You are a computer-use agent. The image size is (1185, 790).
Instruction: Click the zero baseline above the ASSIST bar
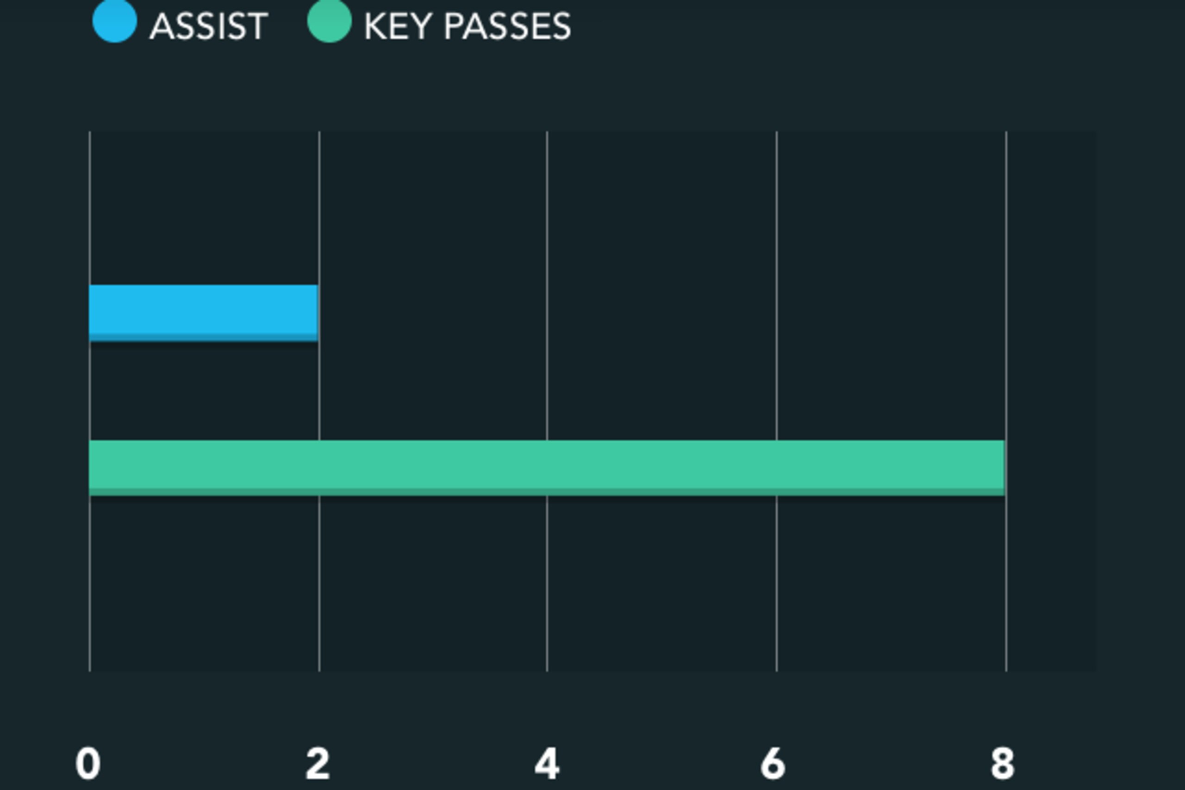point(90,208)
